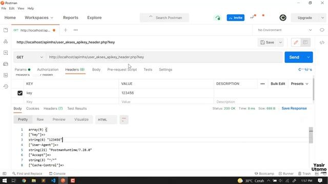The width and height of the screenshot is (328, 184).
Task: Switch response view to Preview
Action: [x=59, y=120]
